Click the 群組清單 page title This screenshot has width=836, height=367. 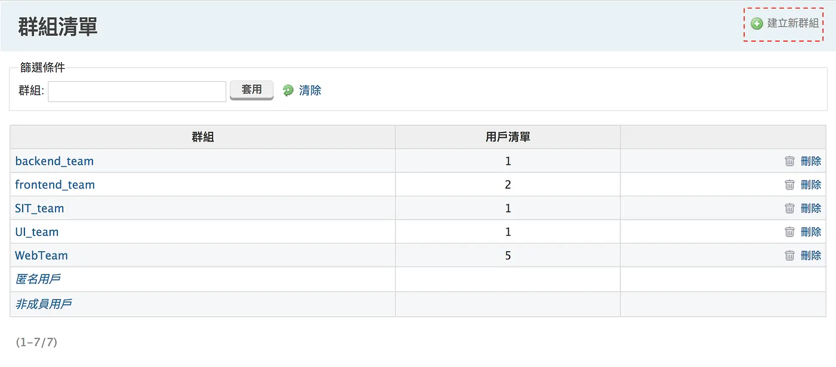pyautogui.click(x=58, y=27)
